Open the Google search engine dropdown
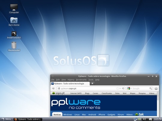 tap(130, 88)
